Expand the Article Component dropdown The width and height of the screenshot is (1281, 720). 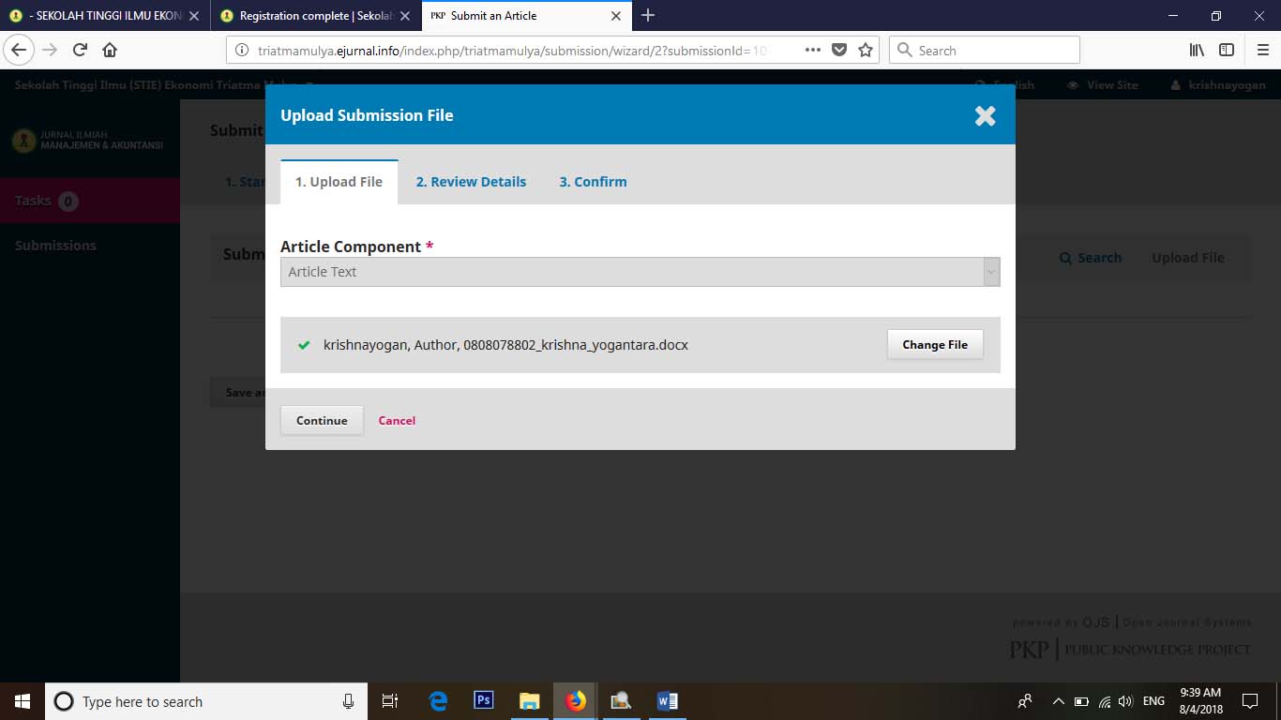click(640, 272)
